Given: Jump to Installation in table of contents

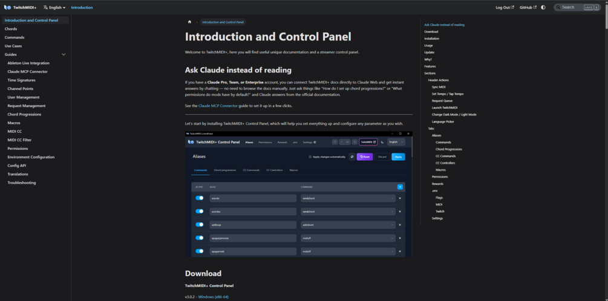Looking at the screenshot, I should [431, 39].
